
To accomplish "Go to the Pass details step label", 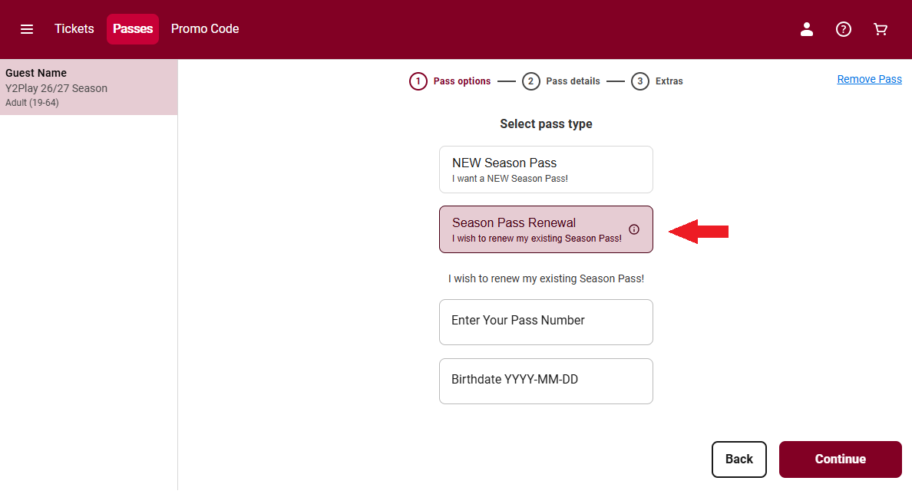I will coord(573,81).
